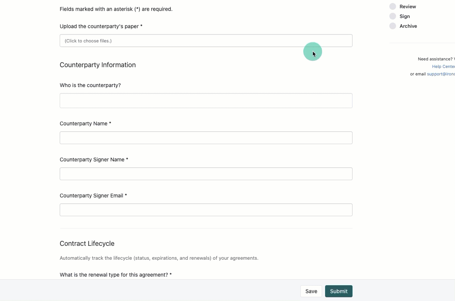Screen dimensions: 455x301
Task: Click the cursor highlight indicator near the upload field
Action: (313, 51)
